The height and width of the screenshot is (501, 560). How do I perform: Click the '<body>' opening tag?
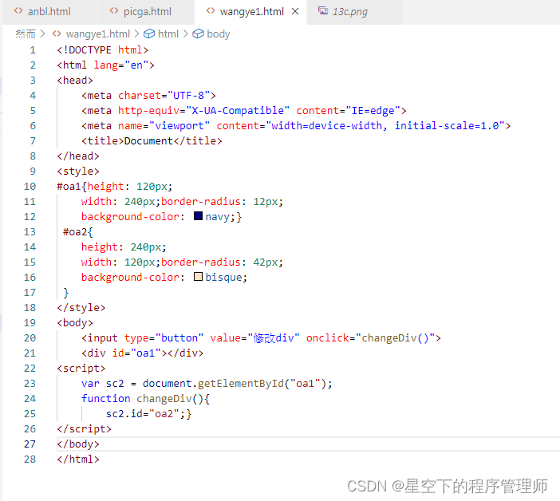75,323
